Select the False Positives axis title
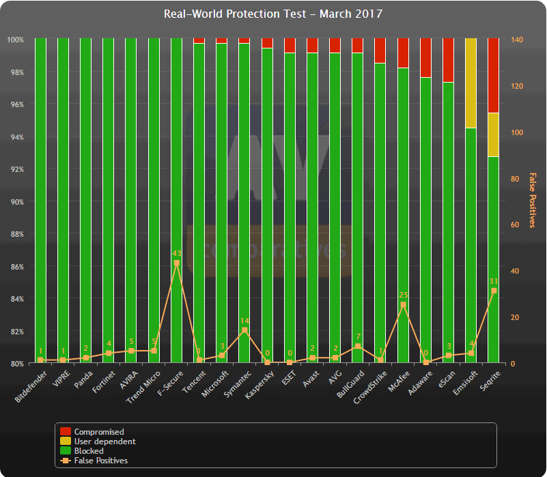 tap(532, 198)
